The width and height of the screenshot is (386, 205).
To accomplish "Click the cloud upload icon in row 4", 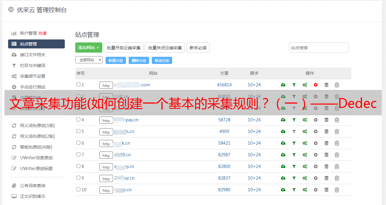I will tap(283, 120).
